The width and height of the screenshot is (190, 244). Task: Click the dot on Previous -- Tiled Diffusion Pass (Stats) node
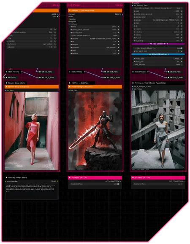[x=133, y=83]
